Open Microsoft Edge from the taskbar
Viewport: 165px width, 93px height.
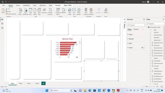click(90, 90)
